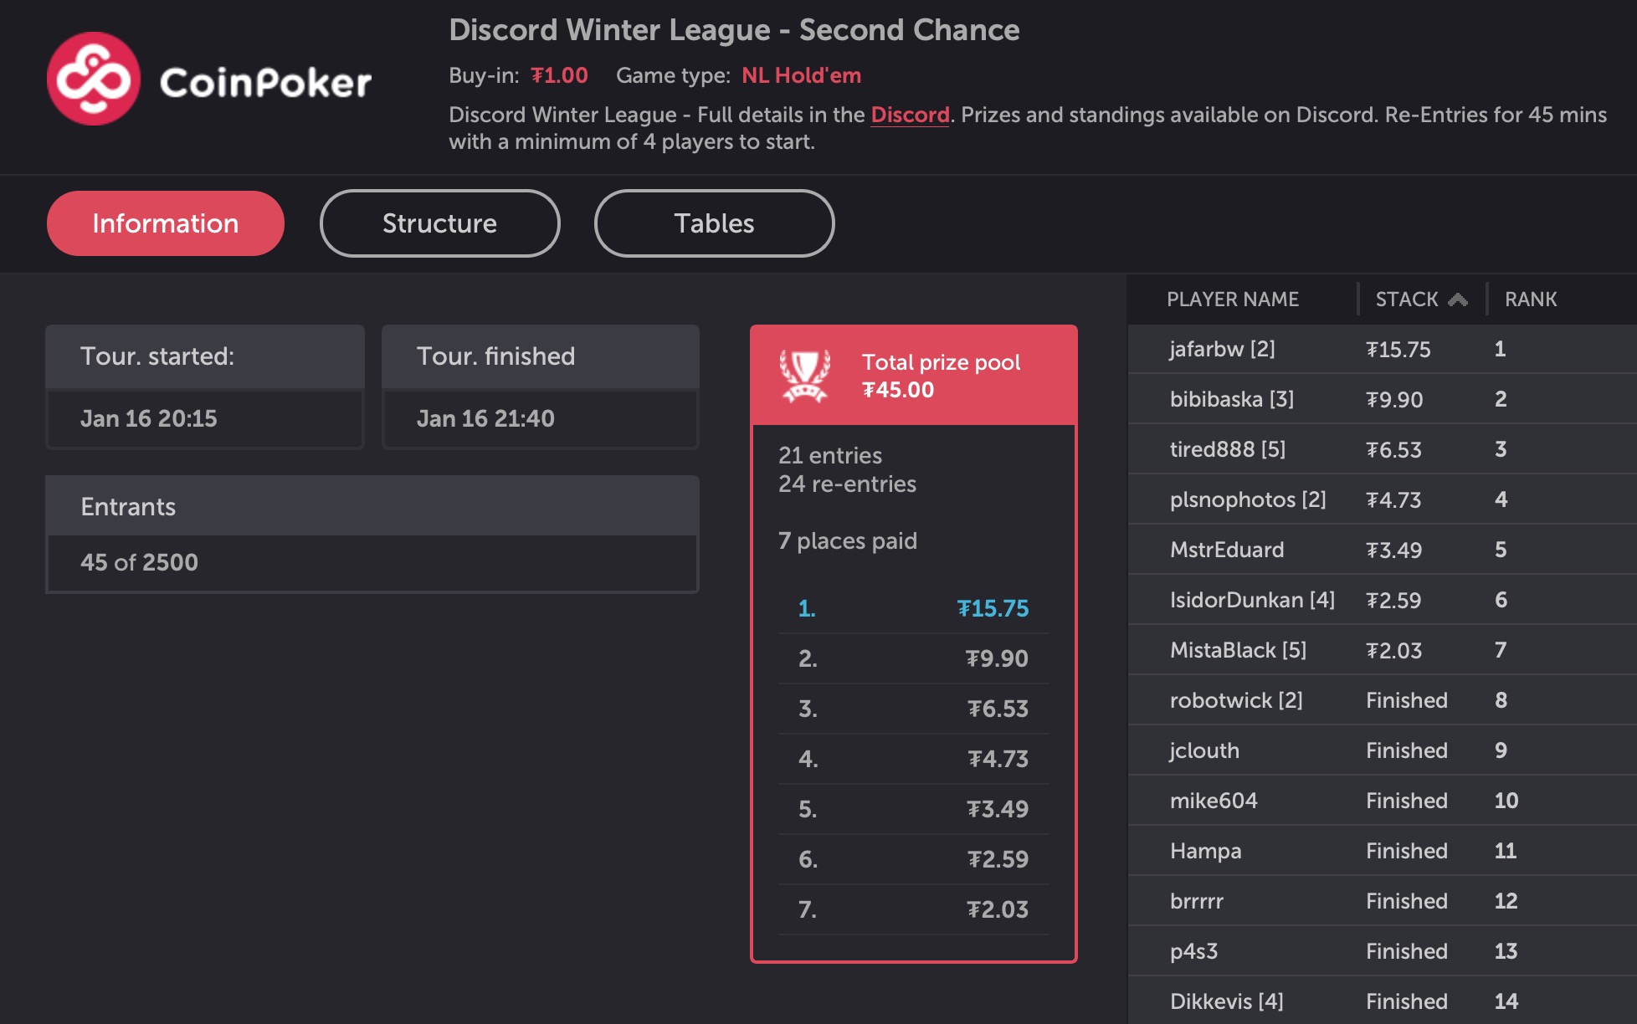Select the first place prize row

pyautogui.click(x=913, y=608)
